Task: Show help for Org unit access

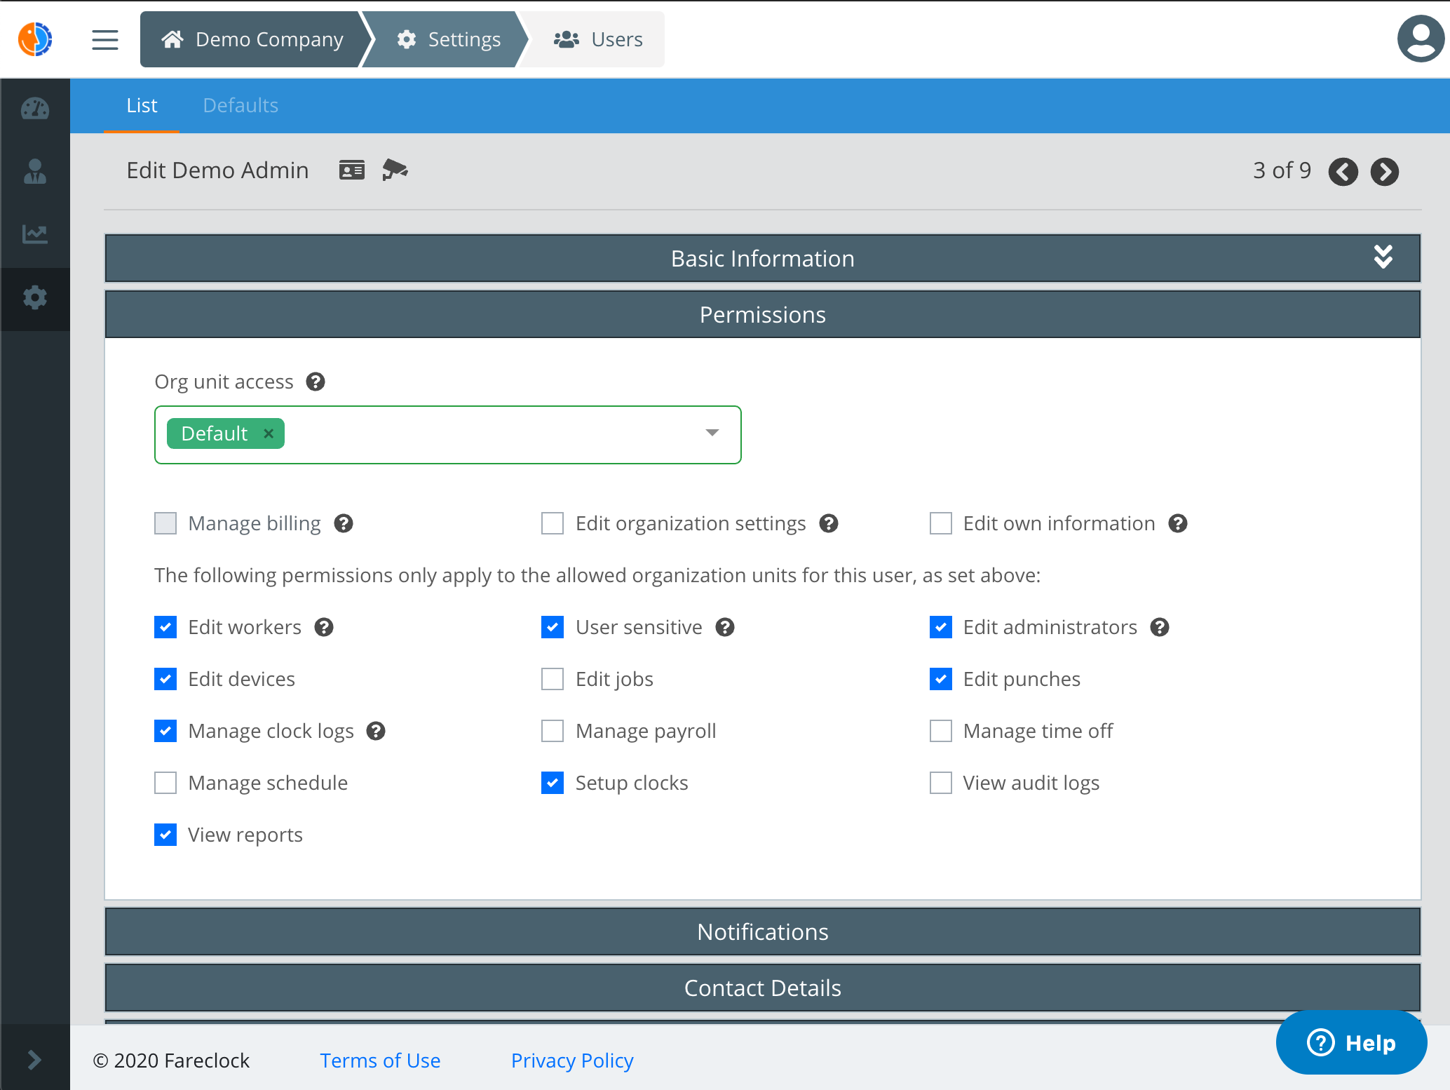Action: coord(316,382)
